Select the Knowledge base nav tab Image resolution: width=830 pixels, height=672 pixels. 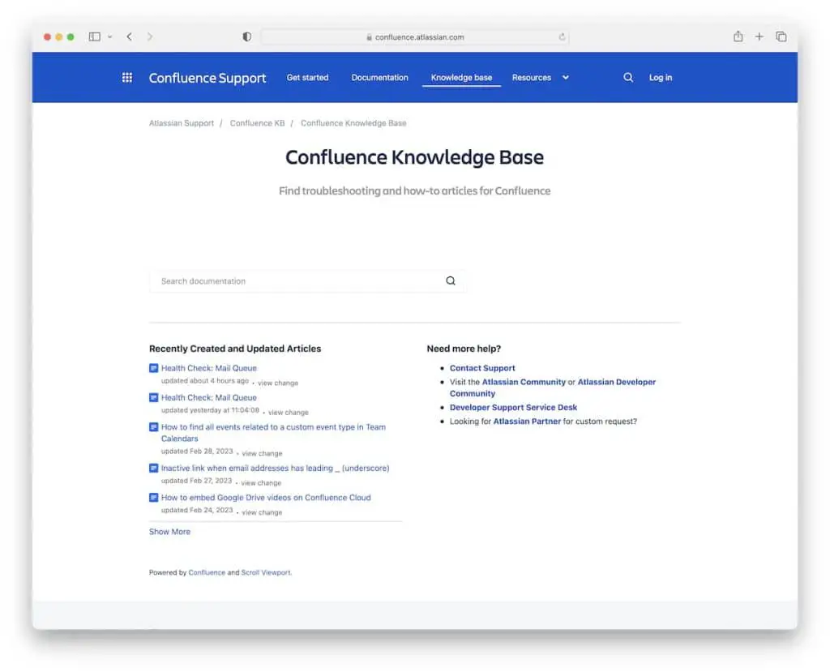click(461, 78)
